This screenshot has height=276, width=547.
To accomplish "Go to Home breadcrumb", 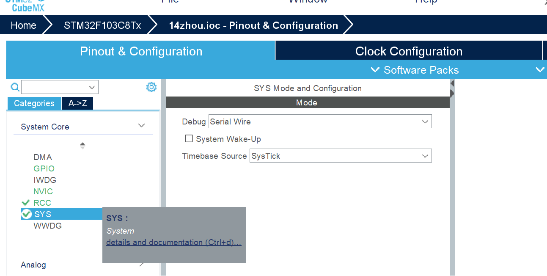I will [23, 25].
